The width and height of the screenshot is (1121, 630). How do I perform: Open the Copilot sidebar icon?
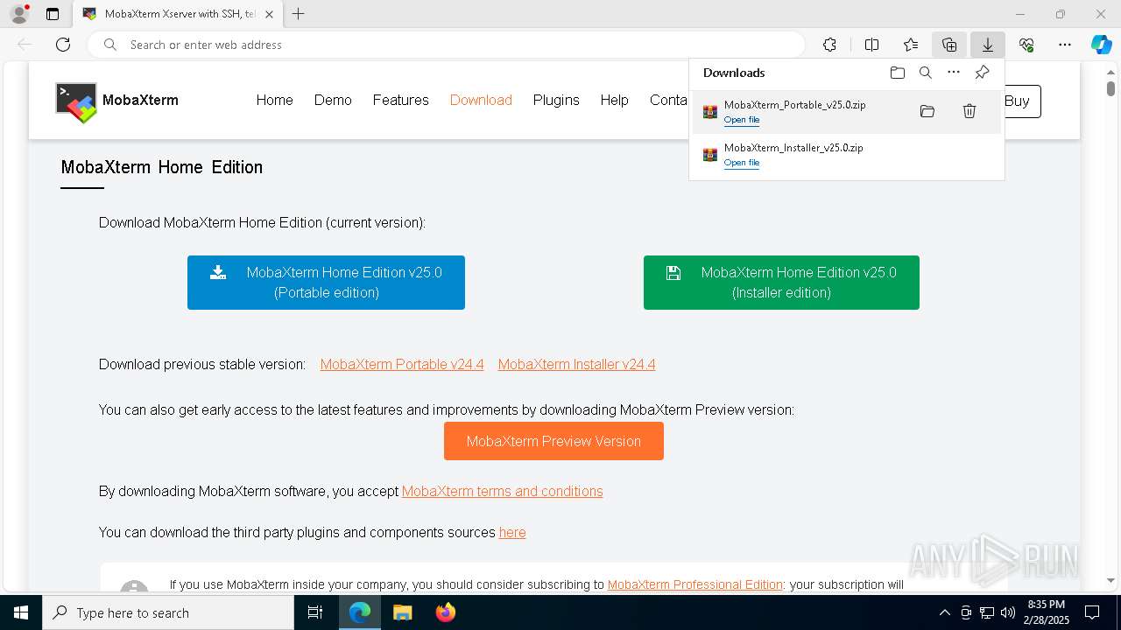(x=1102, y=45)
